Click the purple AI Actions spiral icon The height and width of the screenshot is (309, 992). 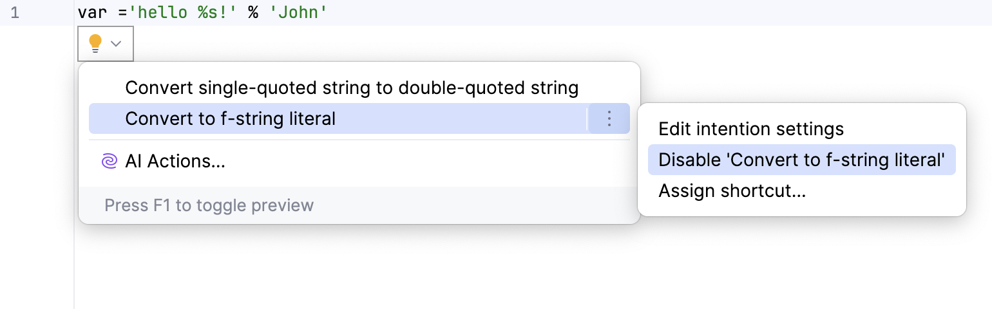pyautogui.click(x=110, y=161)
